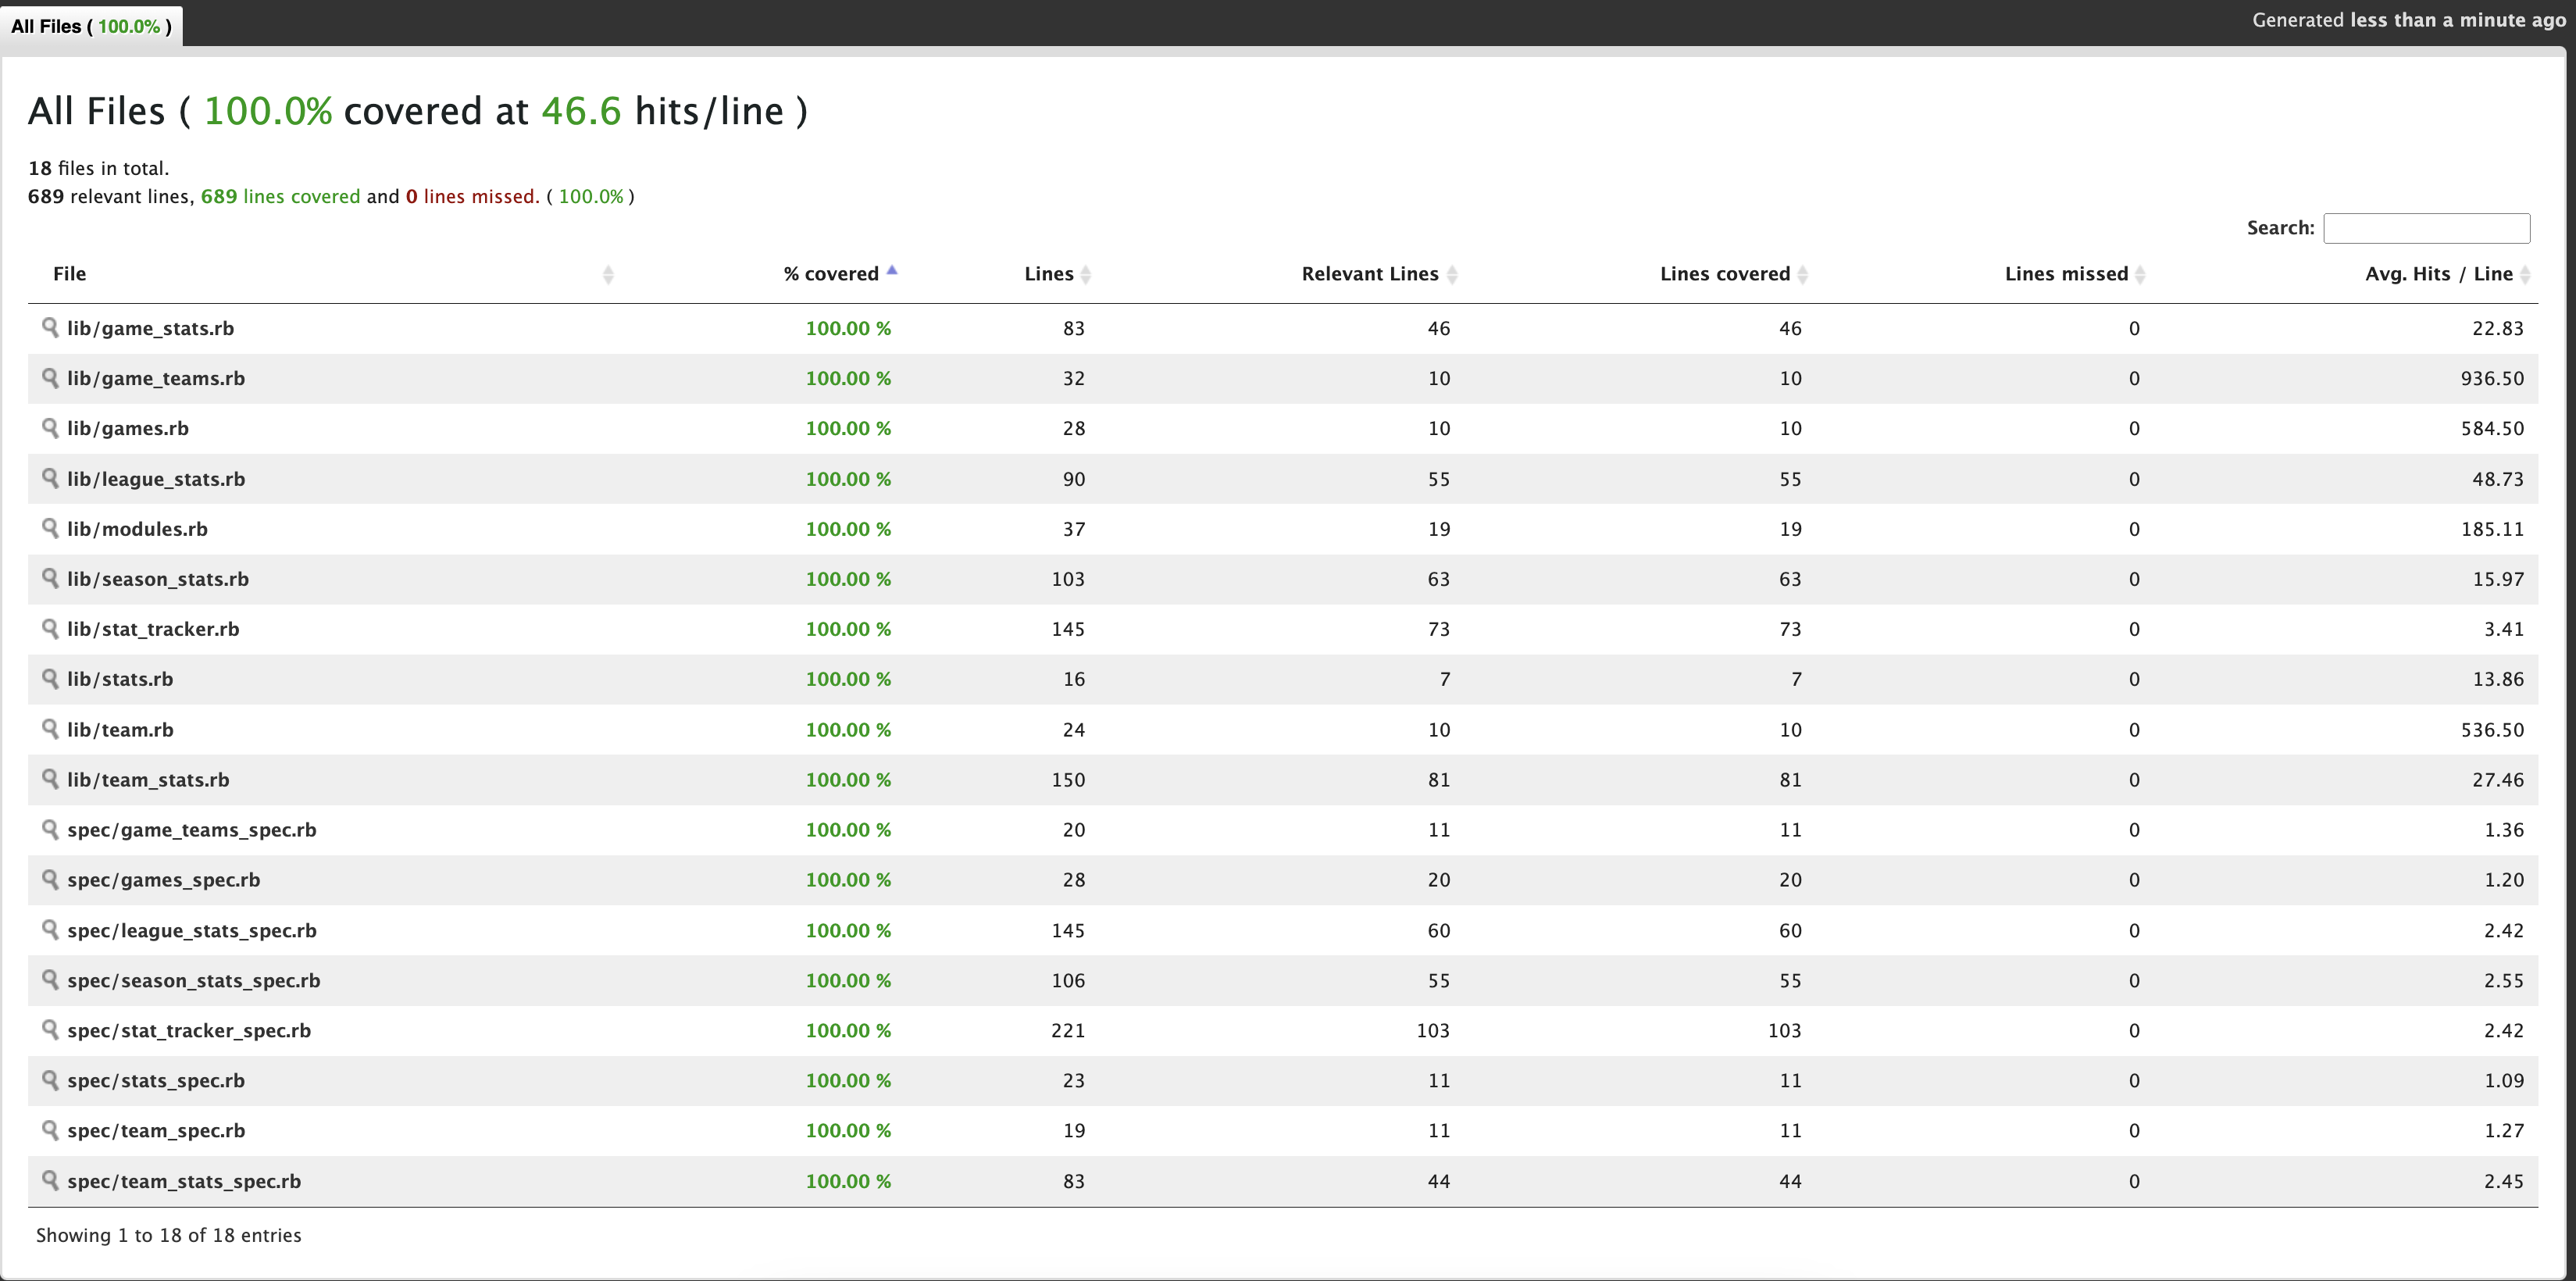This screenshot has height=1281, width=2576.
Task: Click magnifier icon beside spec/team_spec.rb
Action: coord(50,1130)
